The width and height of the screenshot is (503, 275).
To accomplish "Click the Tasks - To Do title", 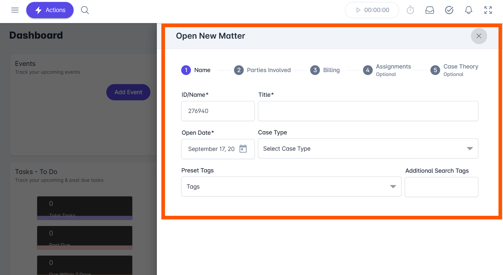I will 36,172.
